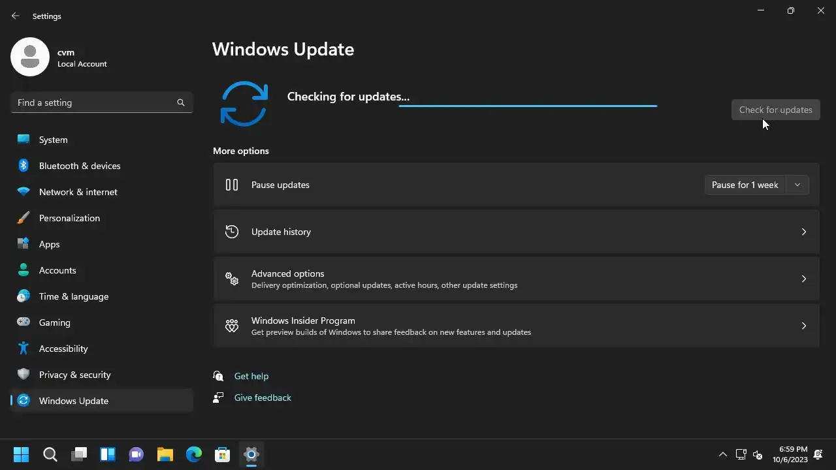Click Pause for 1 week button

(x=745, y=185)
